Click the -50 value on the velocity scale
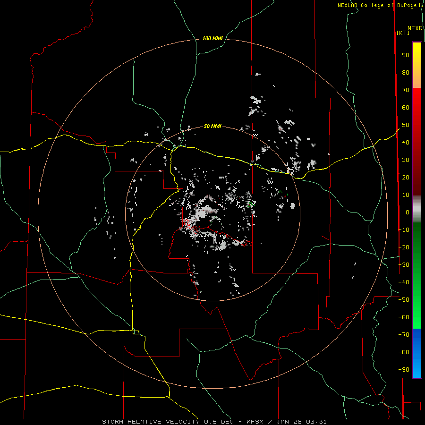 coord(404,300)
